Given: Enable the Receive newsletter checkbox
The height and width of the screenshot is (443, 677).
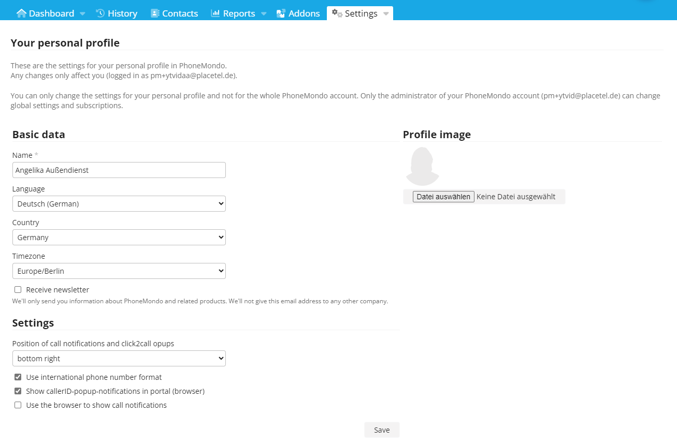Looking at the screenshot, I should [x=18, y=290].
